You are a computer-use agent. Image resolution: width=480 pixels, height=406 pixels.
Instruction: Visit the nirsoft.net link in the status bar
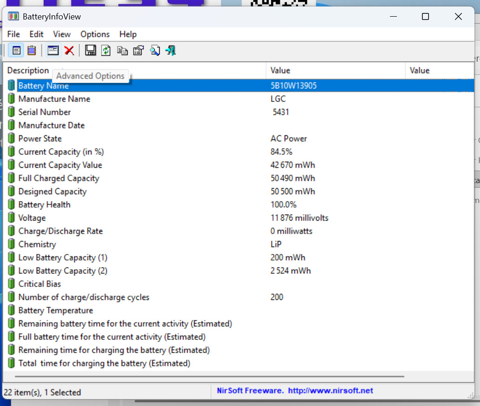pos(330,391)
